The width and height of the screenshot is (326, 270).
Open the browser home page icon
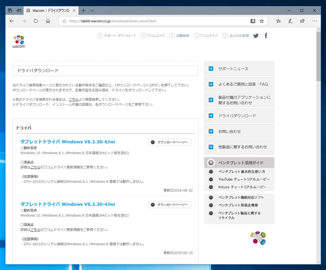48,21
